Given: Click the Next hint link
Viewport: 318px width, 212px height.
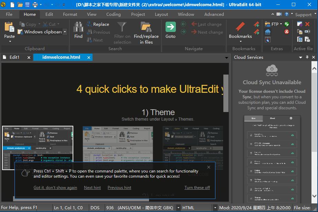Looking at the screenshot, I should [x=92, y=188].
